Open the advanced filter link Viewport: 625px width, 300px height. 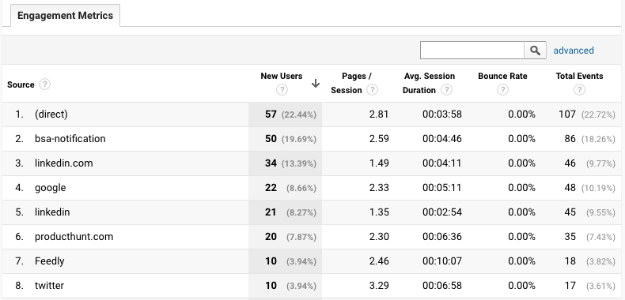[574, 51]
